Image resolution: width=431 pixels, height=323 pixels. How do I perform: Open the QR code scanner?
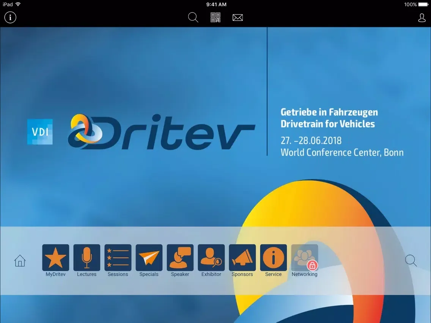(x=215, y=17)
